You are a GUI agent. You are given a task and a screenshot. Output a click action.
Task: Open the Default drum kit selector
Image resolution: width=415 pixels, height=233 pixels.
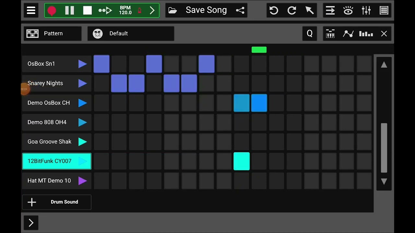coord(131,34)
